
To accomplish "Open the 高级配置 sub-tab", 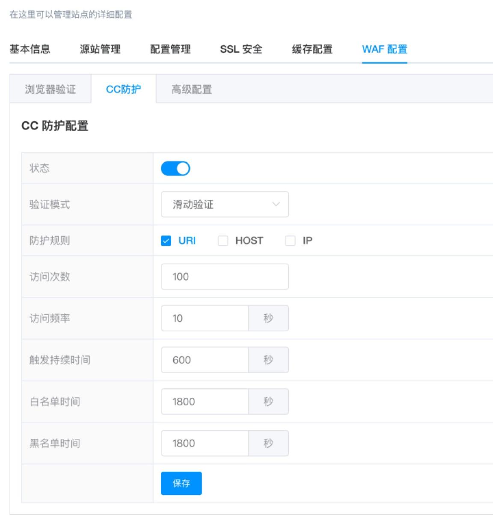I will coord(192,89).
